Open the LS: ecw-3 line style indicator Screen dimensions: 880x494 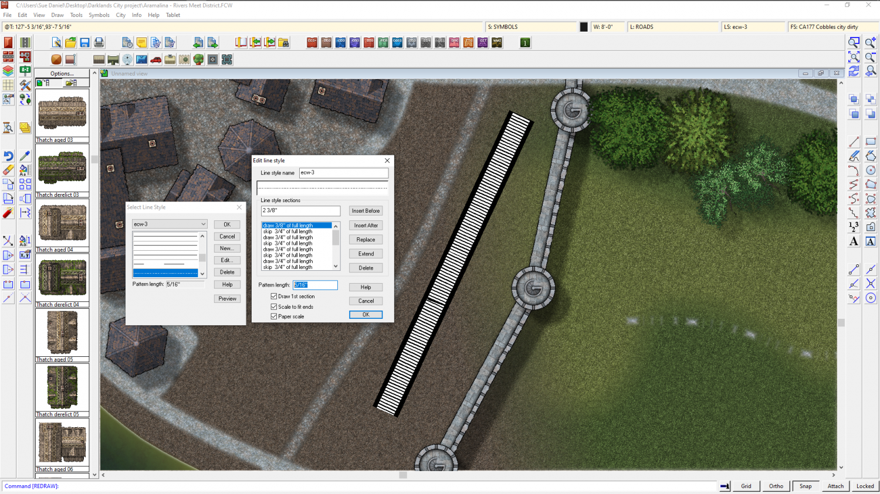click(753, 27)
